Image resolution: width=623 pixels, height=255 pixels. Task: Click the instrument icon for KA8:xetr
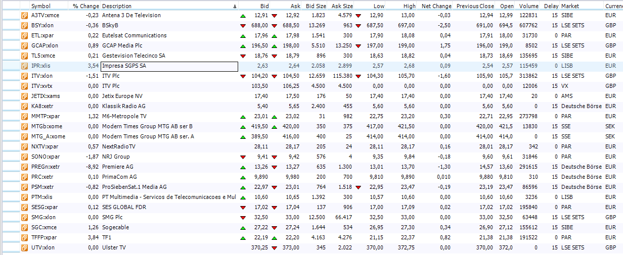click(24, 106)
